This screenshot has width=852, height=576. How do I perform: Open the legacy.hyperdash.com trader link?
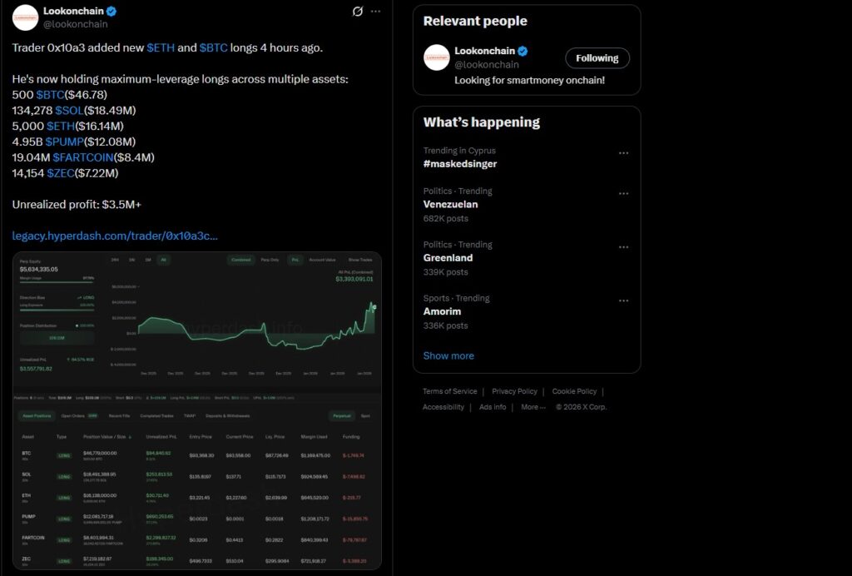pos(114,236)
